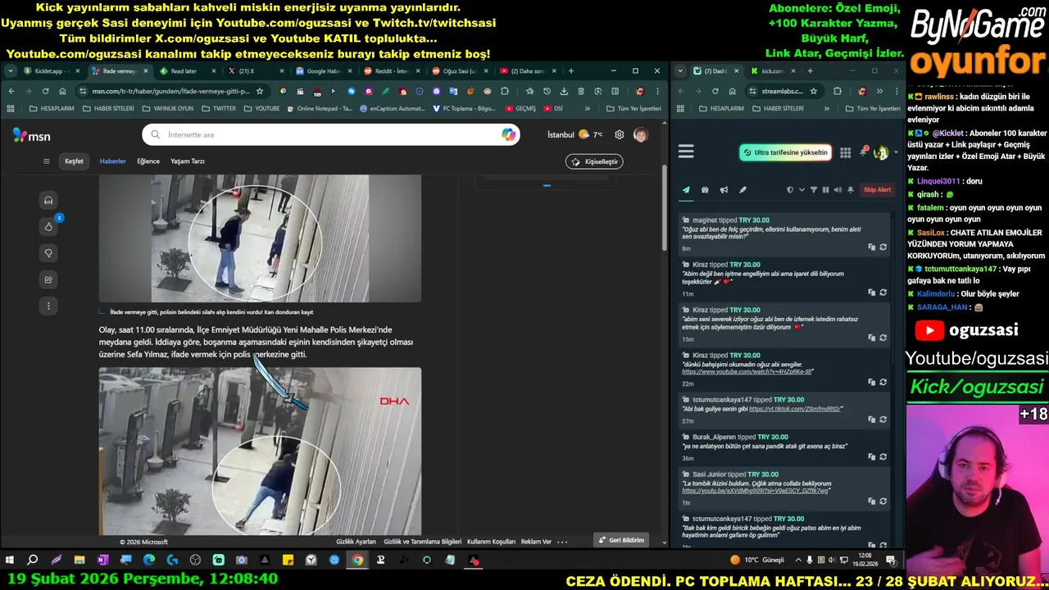Click the Kişiselleştir button
The height and width of the screenshot is (590, 1049).
[594, 161]
